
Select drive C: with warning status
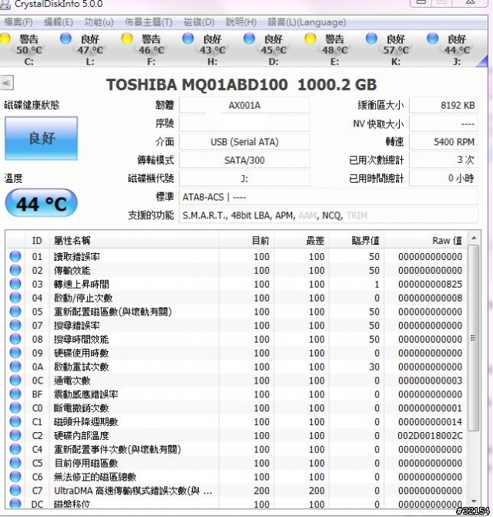24,49
